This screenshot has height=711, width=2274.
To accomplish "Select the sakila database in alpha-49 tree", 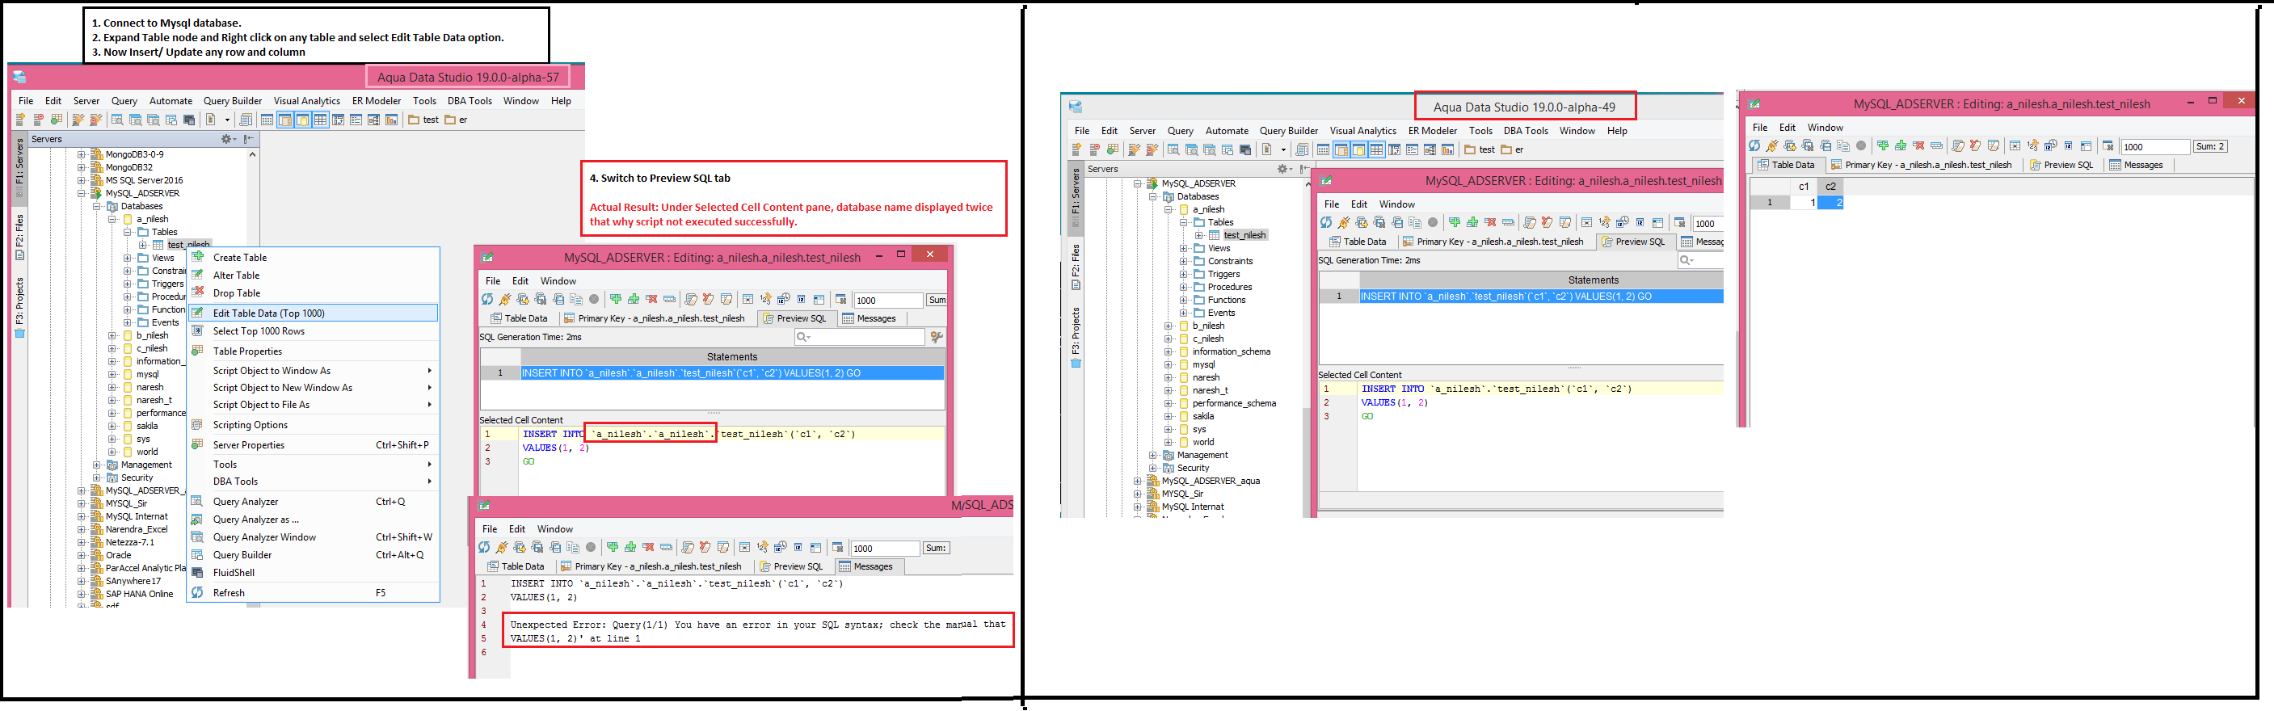I will coord(1202,416).
